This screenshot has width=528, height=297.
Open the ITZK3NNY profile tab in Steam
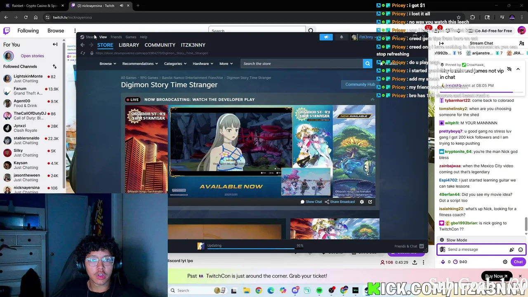(x=193, y=45)
